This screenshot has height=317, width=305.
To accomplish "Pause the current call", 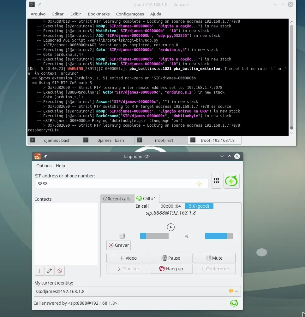I will click(171, 258).
